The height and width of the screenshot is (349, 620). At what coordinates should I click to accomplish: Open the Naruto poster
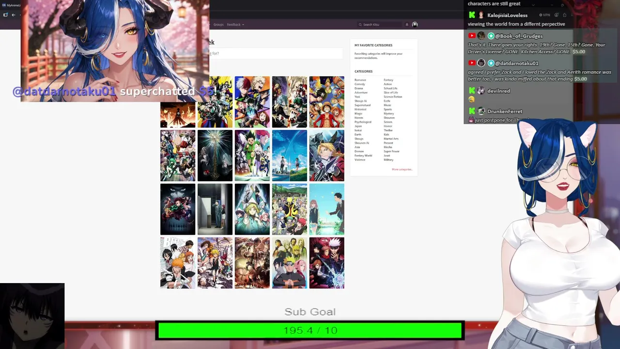[x=290, y=263]
